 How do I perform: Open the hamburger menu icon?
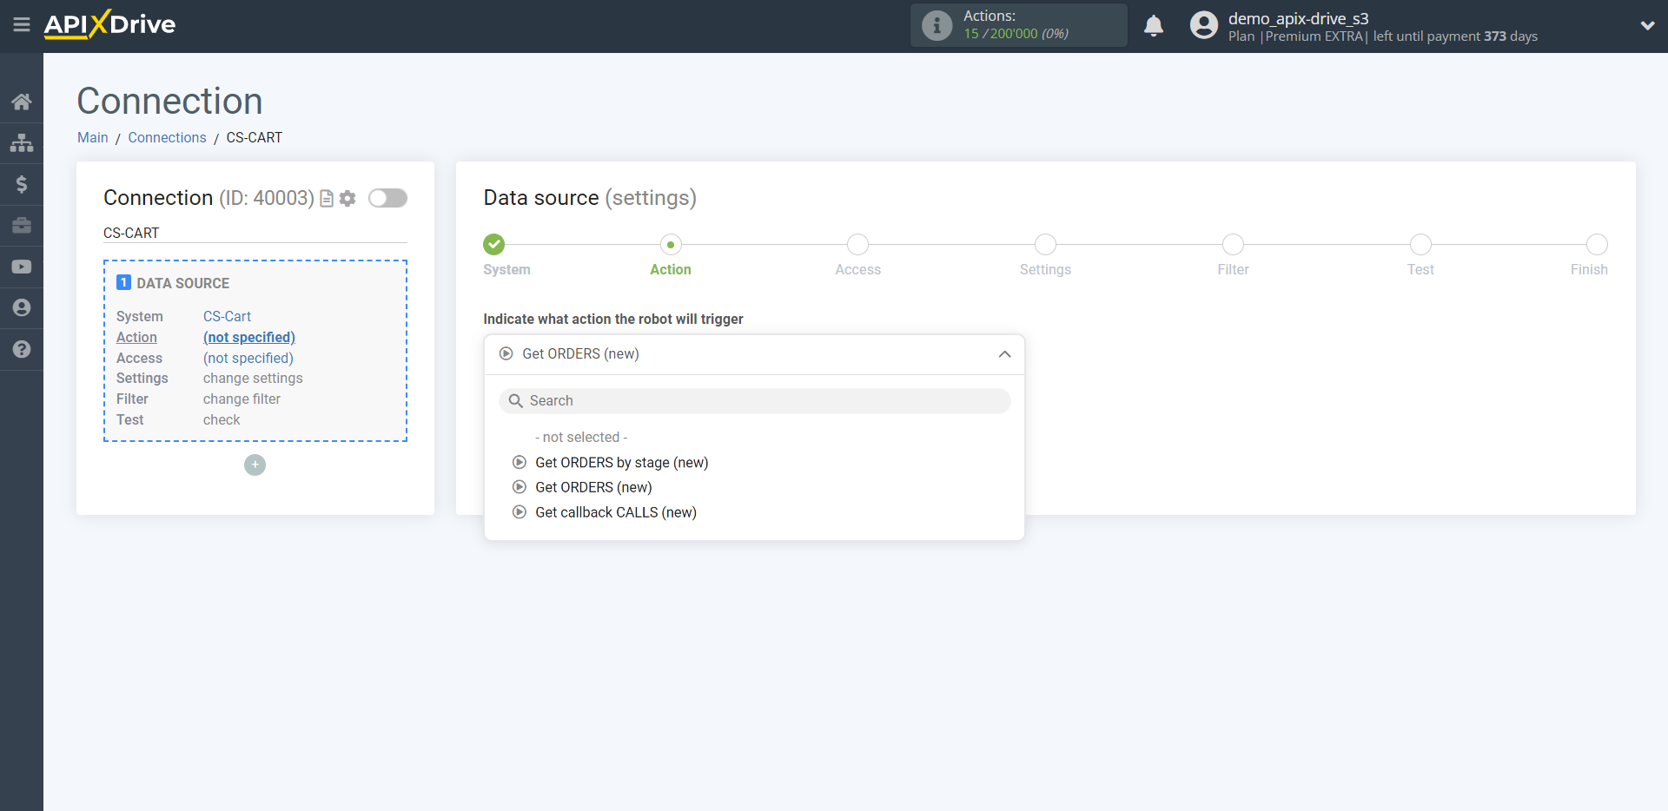click(x=22, y=24)
